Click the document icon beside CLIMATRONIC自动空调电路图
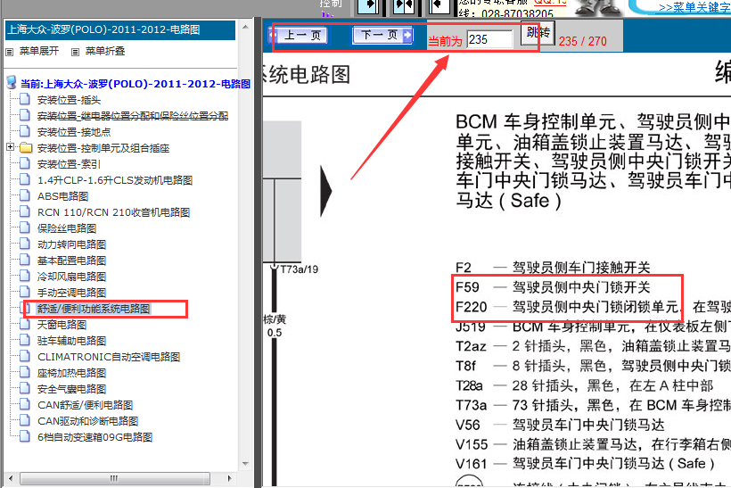 point(25,357)
